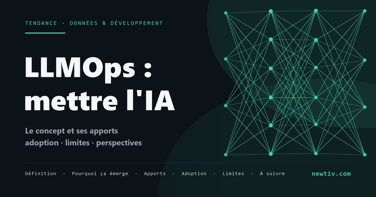Image resolution: width=376 pixels, height=197 pixels.
Task: Click 'Le concept et ses apports' subtitle
Action: click(71, 131)
